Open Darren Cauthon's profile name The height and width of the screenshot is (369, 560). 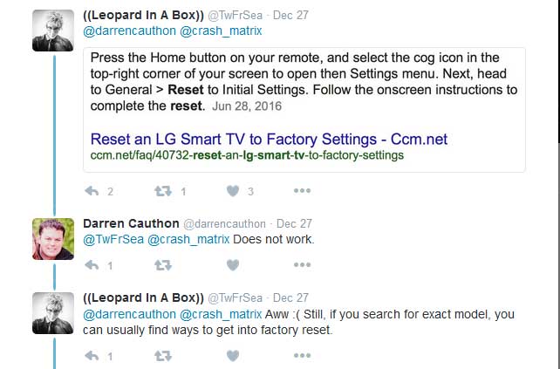coord(132,223)
